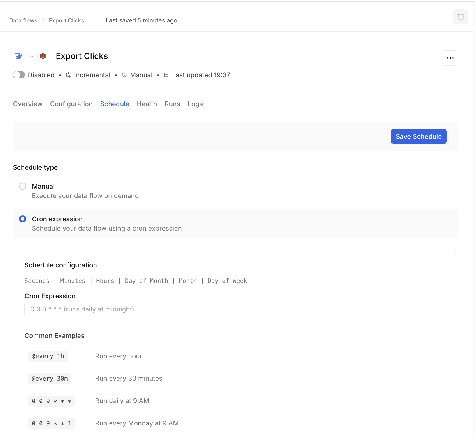Click the clock icon next to Manual
This screenshot has width=475, height=438.
click(x=124, y=75)
